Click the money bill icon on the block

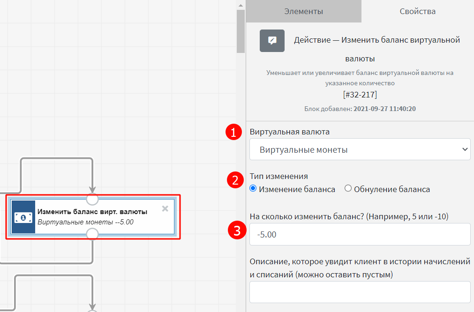pyautogui.click(x=23, y=217)
